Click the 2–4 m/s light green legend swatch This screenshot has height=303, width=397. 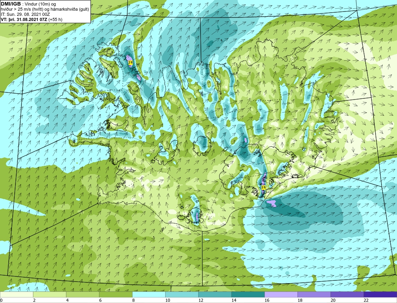[50, 295]
